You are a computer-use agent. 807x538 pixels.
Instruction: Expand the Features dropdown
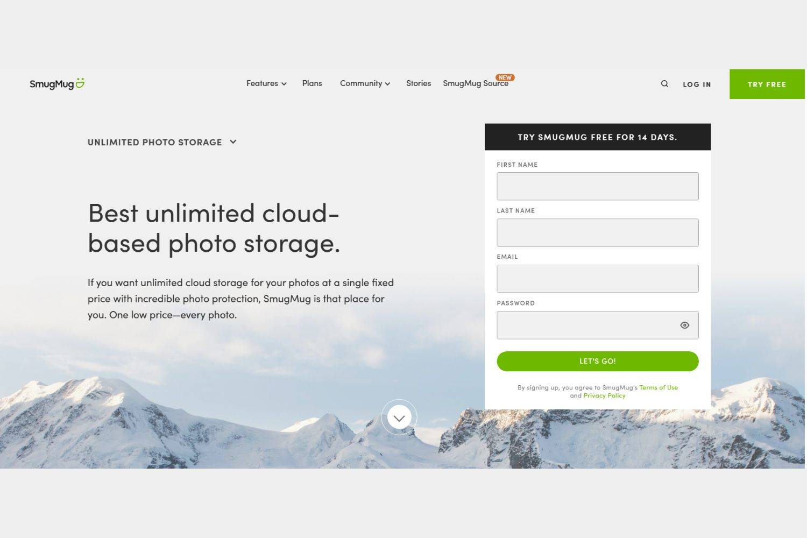266,83
